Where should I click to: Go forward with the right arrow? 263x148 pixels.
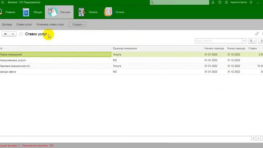[x=13, y=34]
